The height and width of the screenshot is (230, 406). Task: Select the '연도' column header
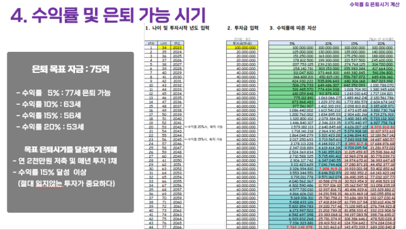pyautogui.click(x=177, y=43)
